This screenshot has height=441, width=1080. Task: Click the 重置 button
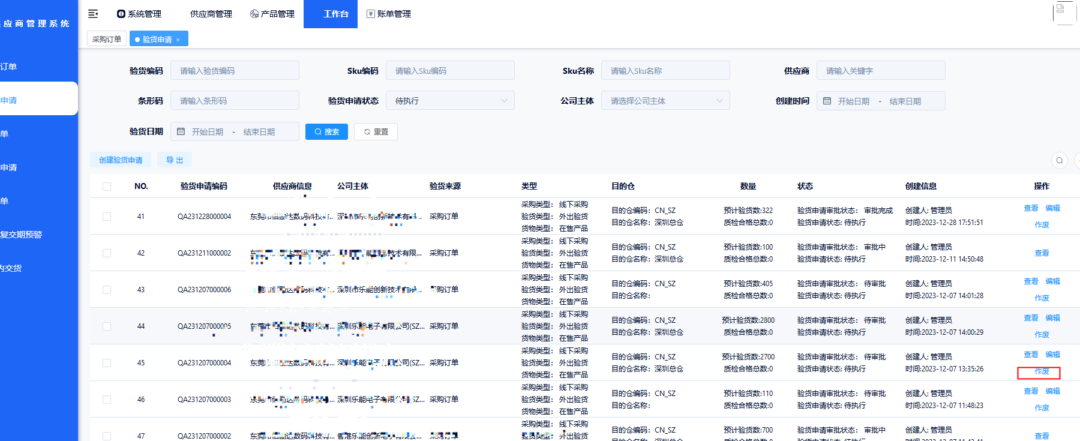click(376, 131)
